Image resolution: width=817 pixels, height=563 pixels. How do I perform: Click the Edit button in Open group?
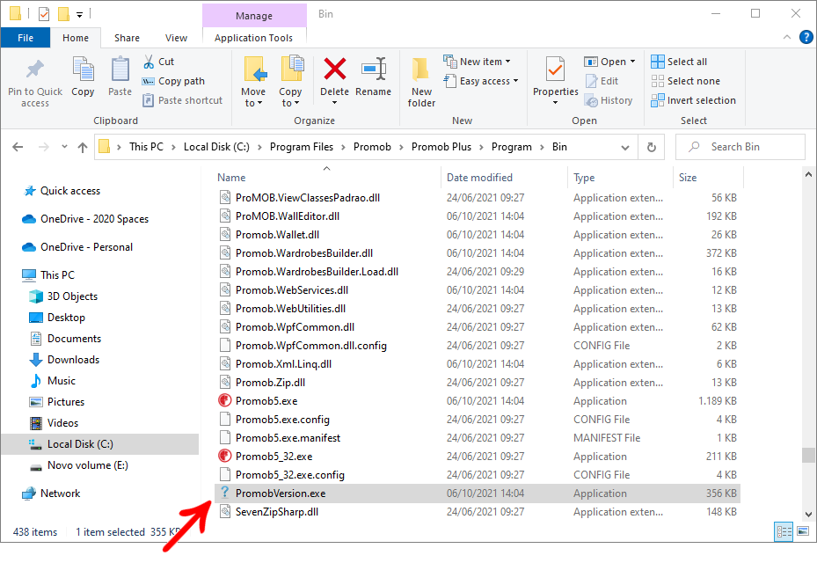point(602,81)
